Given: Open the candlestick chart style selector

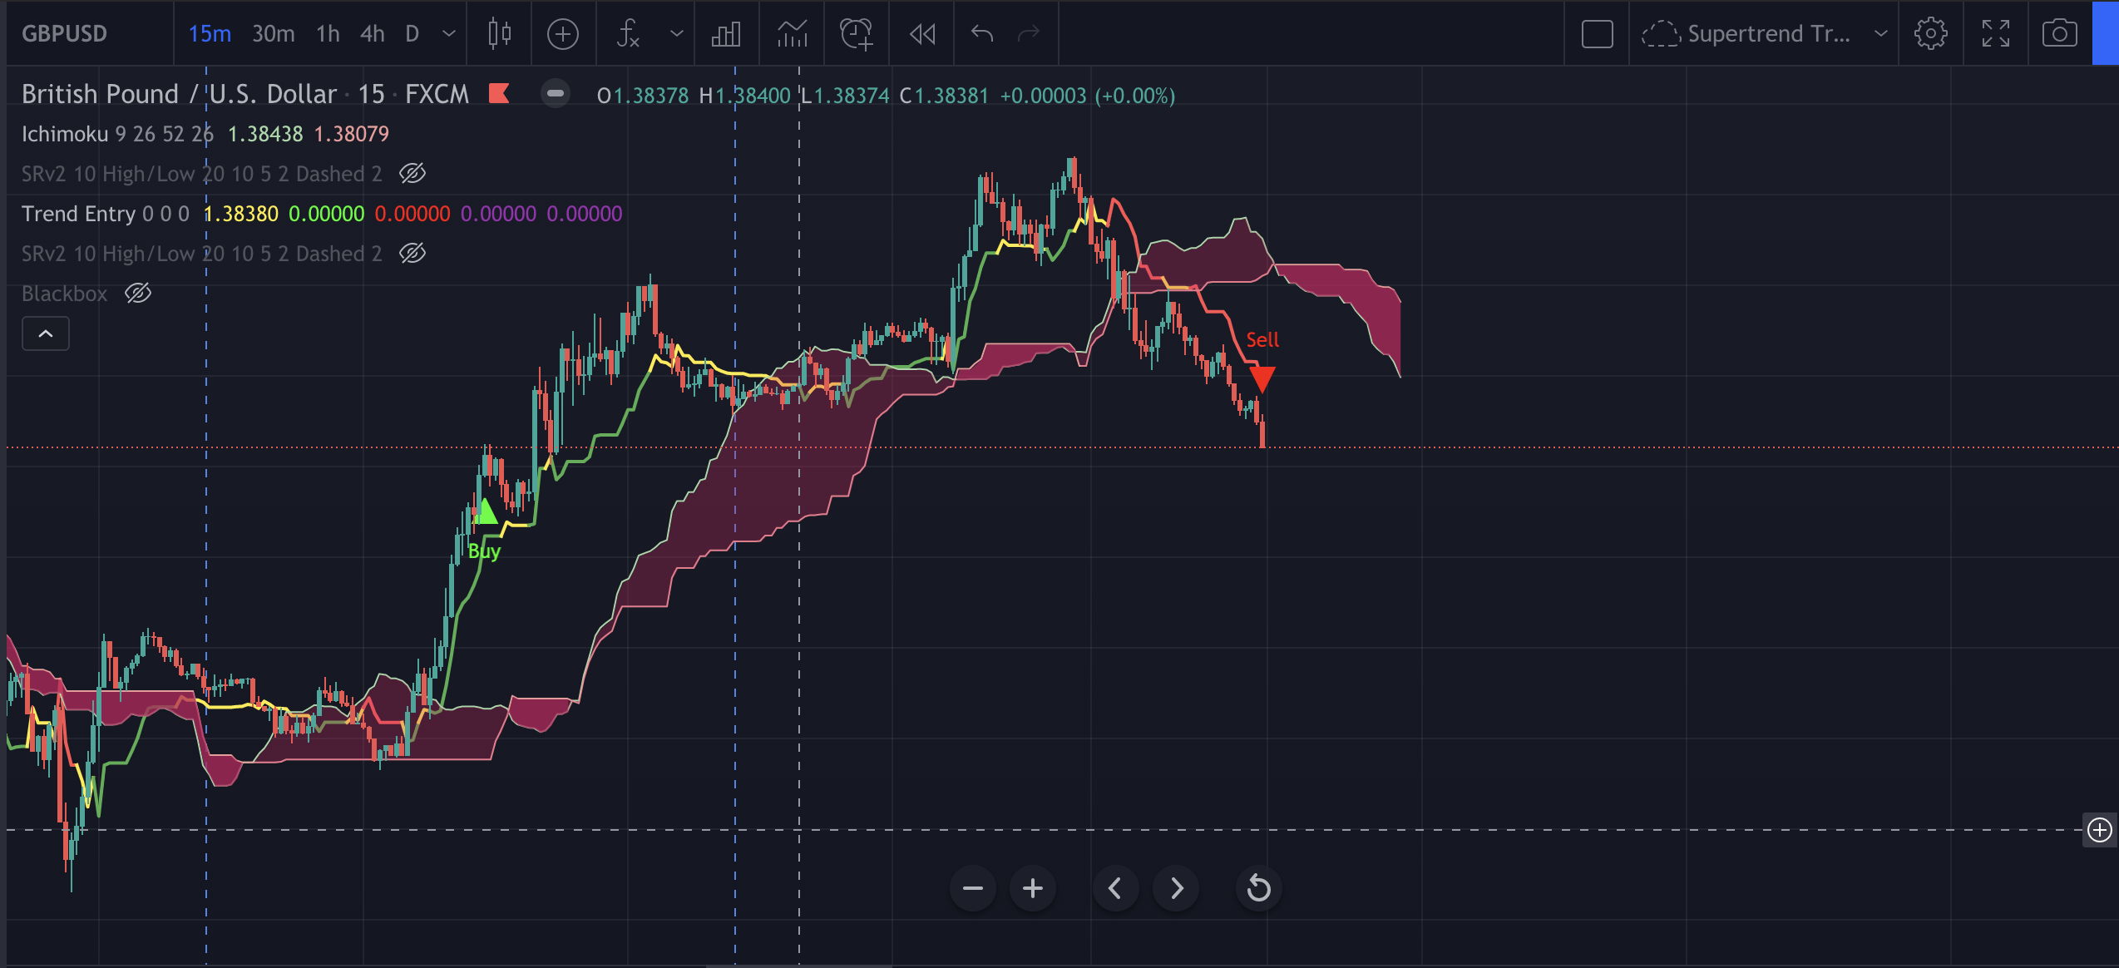Looking at the screenshot, I should tap(499, 33).
